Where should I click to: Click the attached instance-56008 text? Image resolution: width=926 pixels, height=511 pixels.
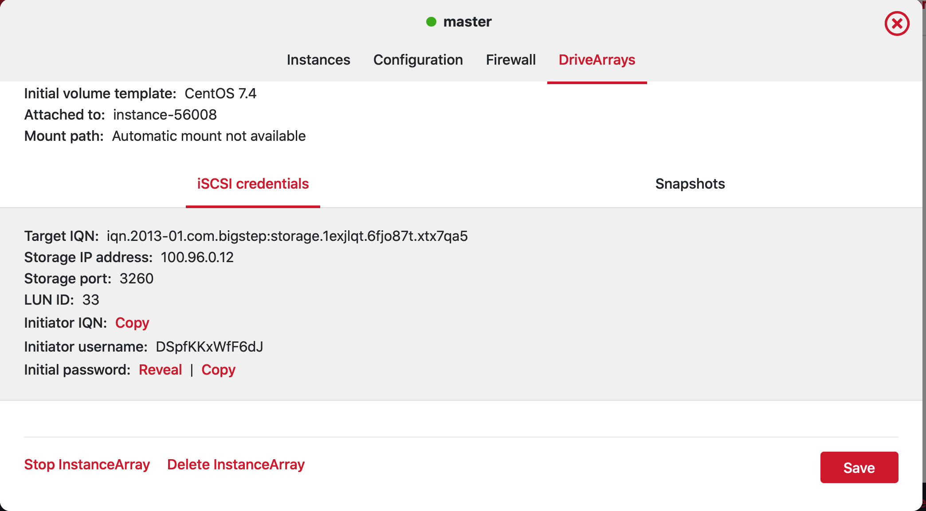point(165,115)
